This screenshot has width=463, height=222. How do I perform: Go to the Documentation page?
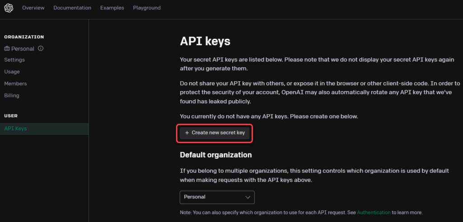(72, 8)
